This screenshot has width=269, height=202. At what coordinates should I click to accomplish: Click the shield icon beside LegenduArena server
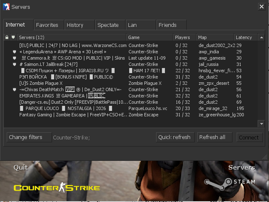point(14,52)
